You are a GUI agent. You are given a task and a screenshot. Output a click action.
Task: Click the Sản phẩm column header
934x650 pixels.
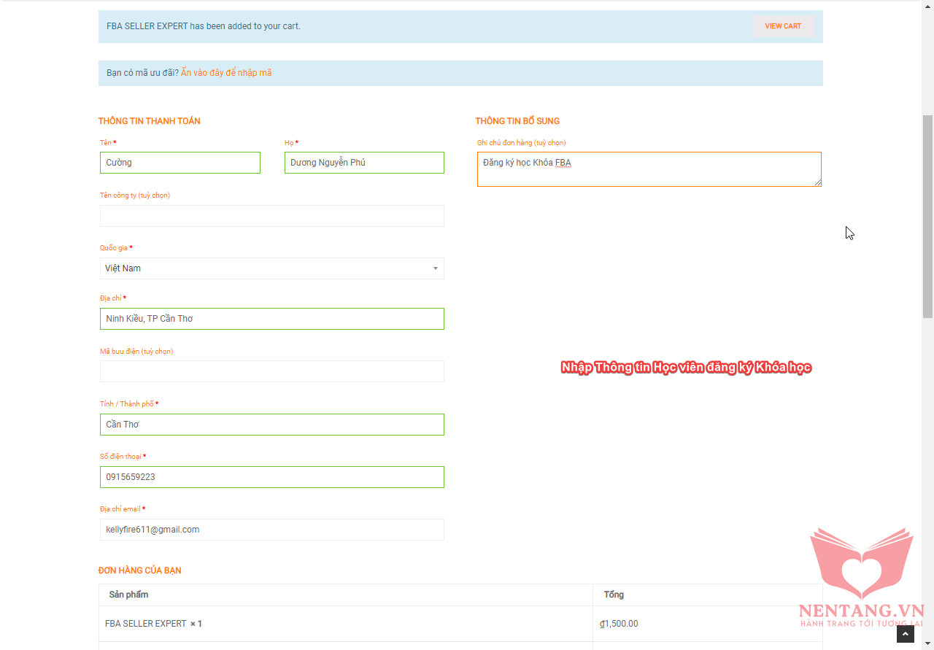point(128,595)
